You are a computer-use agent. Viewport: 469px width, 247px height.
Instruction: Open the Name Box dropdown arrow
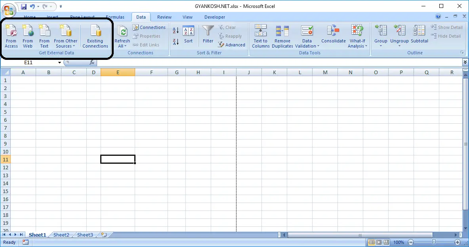[59, 62]
